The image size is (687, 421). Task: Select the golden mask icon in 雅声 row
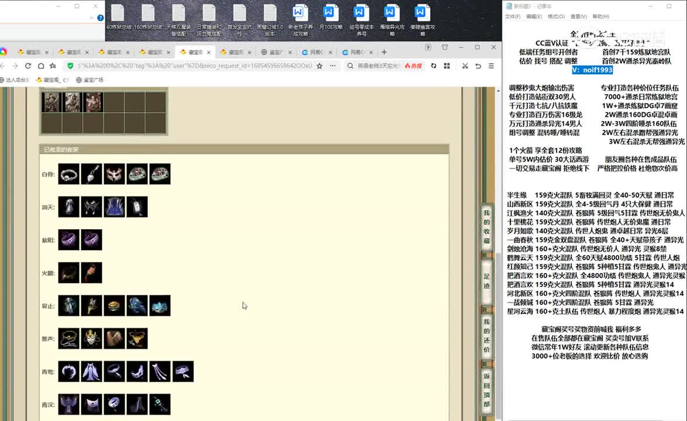(x=91, y=339)
